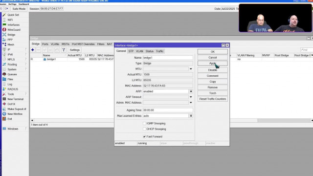The image size is (313, 176).
Task: Open the IPv6 sidebar menu
Action: coord(10,54)
